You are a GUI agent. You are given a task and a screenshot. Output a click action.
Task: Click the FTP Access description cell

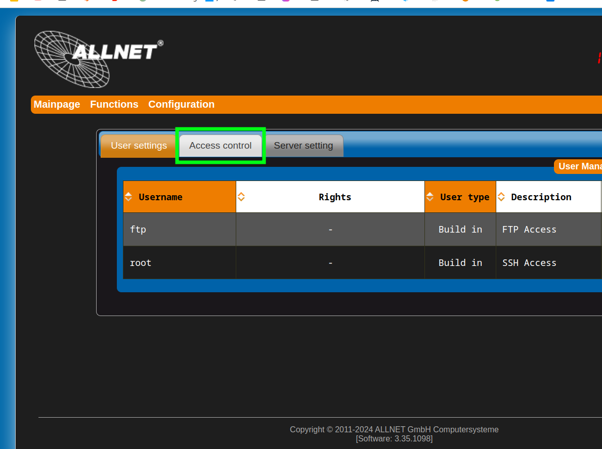pos(549,230)
